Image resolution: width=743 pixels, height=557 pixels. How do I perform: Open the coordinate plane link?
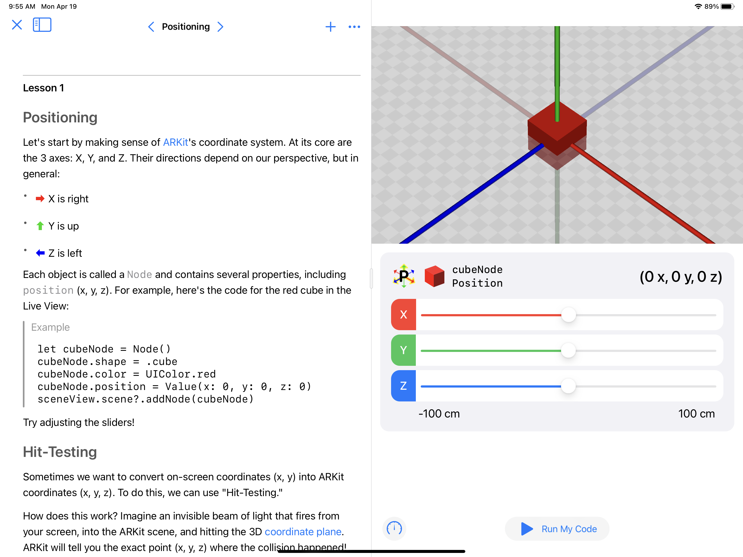coord(303,532)
